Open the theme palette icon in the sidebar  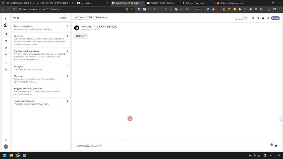click(x=6, y=41)
